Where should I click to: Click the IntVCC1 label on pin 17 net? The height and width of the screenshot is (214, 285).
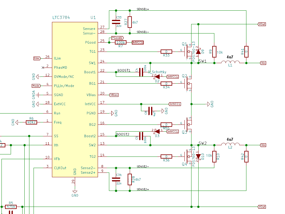[x=175, y=104]
